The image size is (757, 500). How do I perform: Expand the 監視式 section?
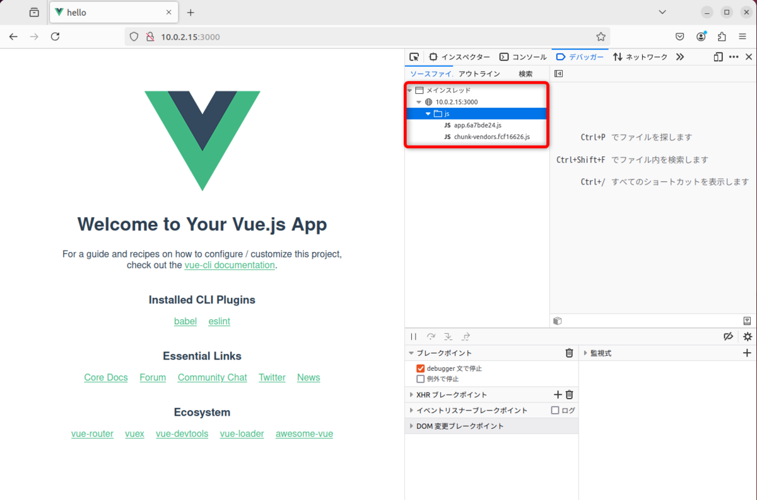(x=585, y=353)
